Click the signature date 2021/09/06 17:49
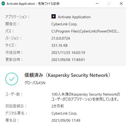Image resolution: width=126 pixels, height=127 pixels. coord(66,120)
